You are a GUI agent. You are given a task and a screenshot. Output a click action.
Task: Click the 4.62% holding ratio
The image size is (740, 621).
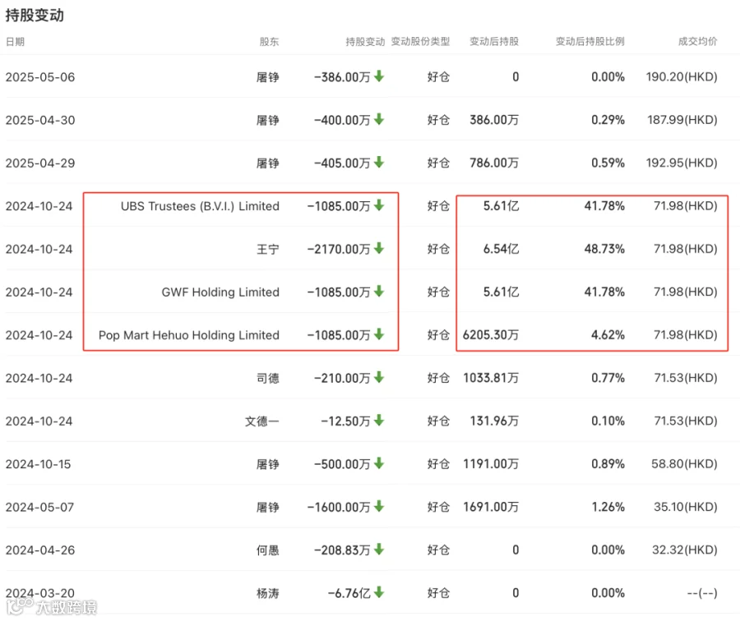pyautogui.click(x=608, y=335)
